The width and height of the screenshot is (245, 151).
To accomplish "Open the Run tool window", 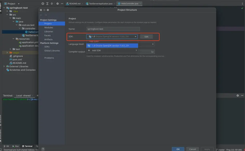I will coord(16,146).
